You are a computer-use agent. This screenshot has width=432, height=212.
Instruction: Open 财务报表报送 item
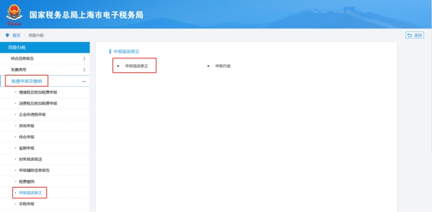click(30, 159)
